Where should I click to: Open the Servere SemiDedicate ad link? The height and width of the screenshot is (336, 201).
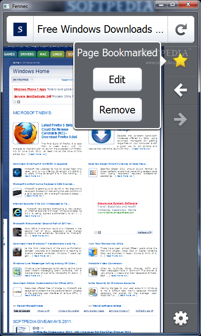(33, 97)
